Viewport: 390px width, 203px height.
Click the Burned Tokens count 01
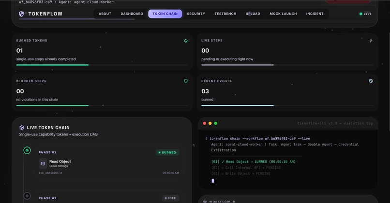point(19,51)
